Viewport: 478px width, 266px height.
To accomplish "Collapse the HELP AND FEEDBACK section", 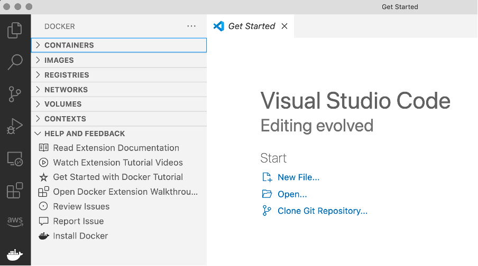I will point(85,134).
